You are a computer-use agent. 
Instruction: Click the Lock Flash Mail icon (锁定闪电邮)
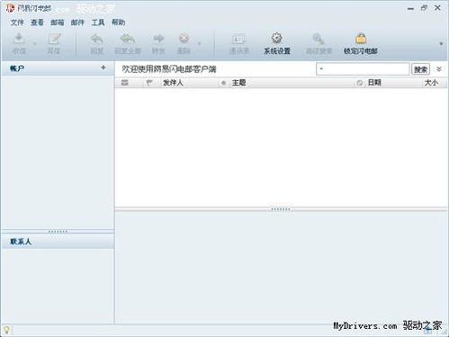point(361,39)
